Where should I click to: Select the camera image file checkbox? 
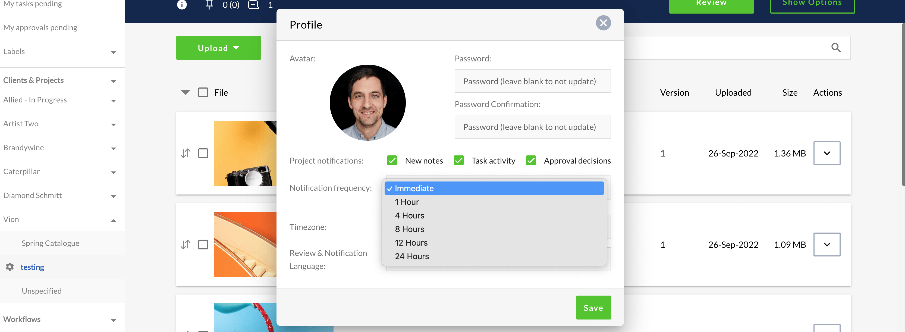[203, 153]
